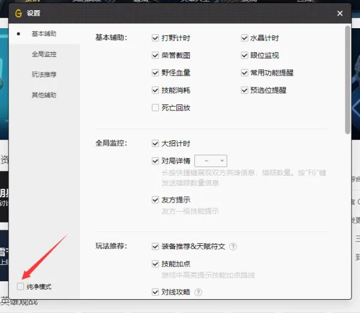Toggle 常用功能提醒 checkbox

[x=245, y=73]
